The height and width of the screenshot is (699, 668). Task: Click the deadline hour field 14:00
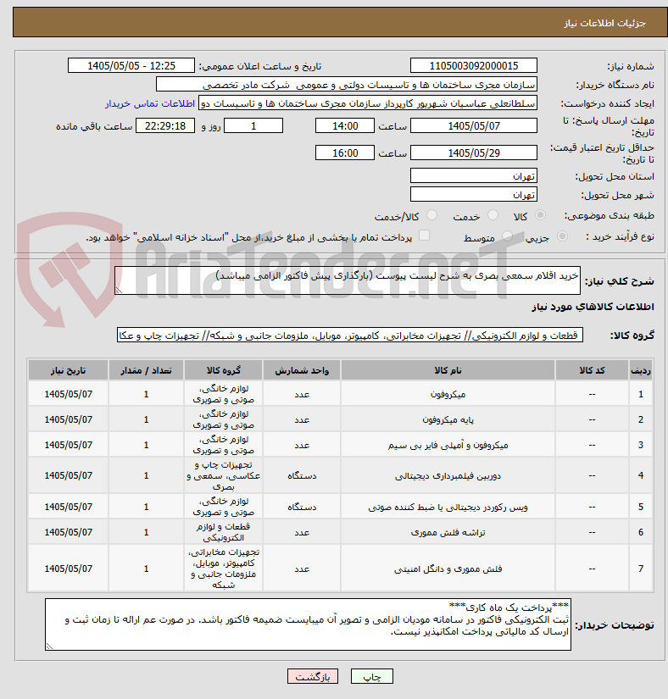[x=345, y=125]
